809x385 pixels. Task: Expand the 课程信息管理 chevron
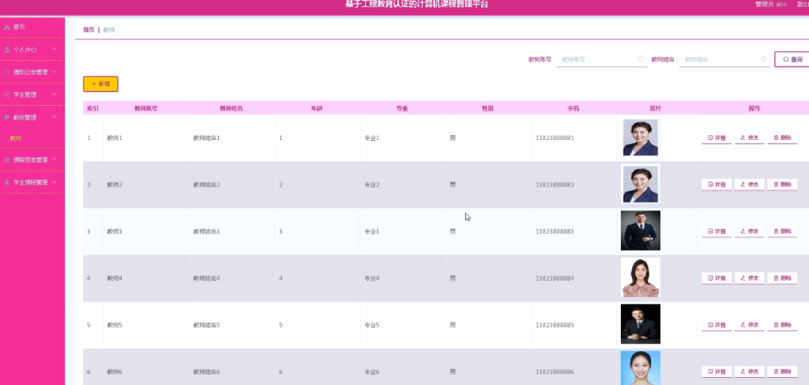[55, 160]
